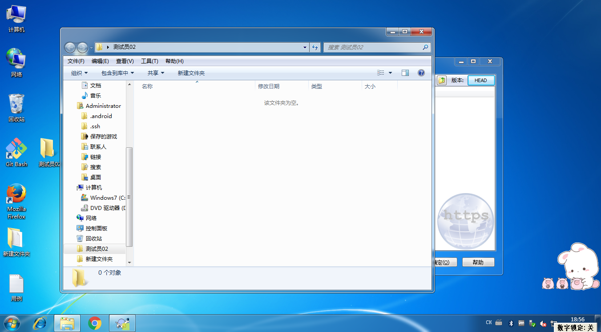601x332 pixels.
Task: Open the 帮助(H) menu
Action: click(x=174, y=61)
